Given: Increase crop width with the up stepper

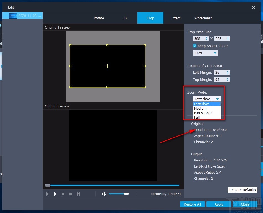Looking at the screenshot, I should coord(206,37).
